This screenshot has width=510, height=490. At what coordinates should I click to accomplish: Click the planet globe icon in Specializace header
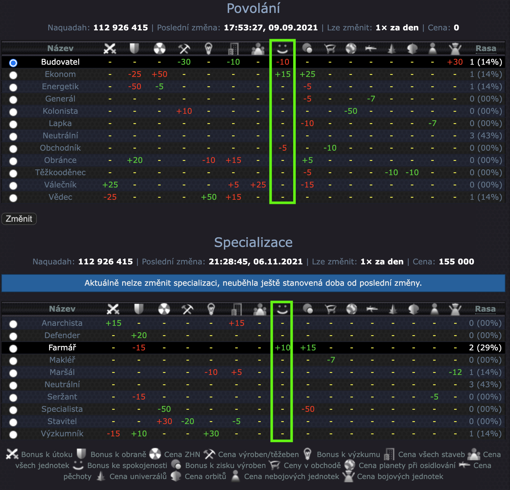click(351, 309)
